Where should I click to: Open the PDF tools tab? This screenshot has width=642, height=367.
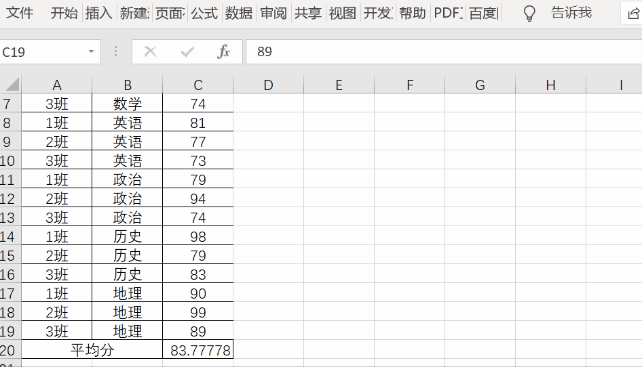pyautogui.click(x=448, y=13)
